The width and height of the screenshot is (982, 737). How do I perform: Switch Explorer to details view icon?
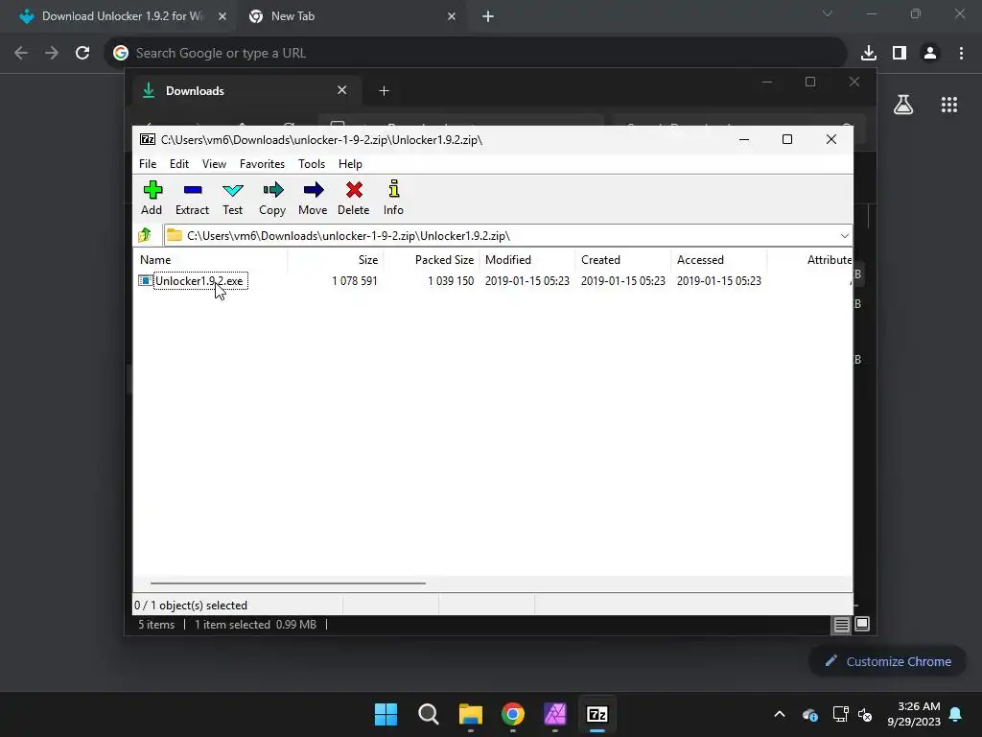tap(841, 624)
